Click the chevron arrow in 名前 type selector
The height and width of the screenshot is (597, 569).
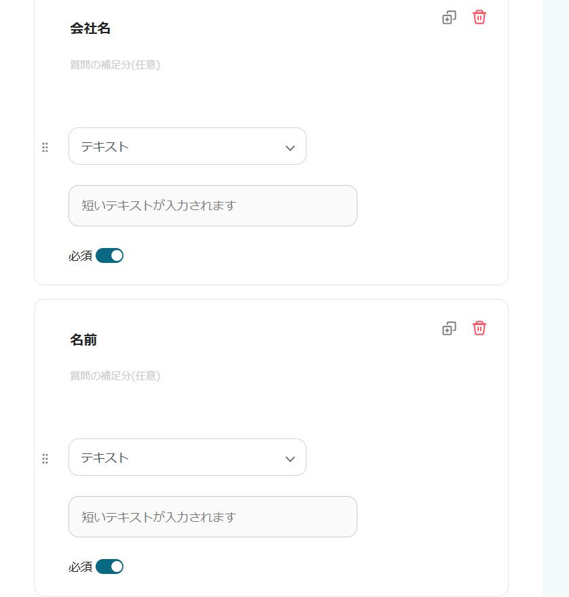click(x=290, y=459)
